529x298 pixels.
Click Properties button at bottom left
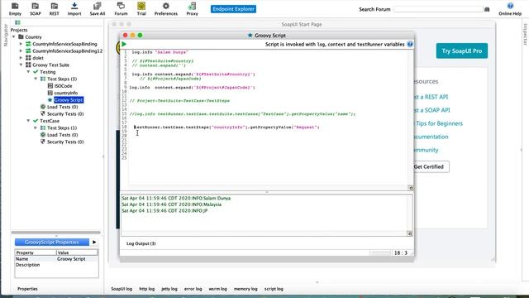click(27, 289)
